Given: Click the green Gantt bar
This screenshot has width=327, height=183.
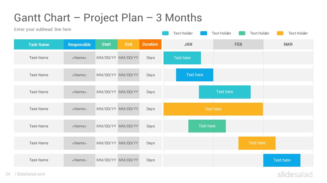Looking at the screenshot, I should [x=207, y=126].
